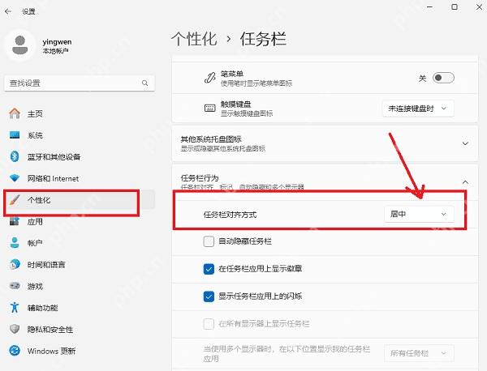Expand the 其他系统托盘图标 section chevron

tap(465, 143)
